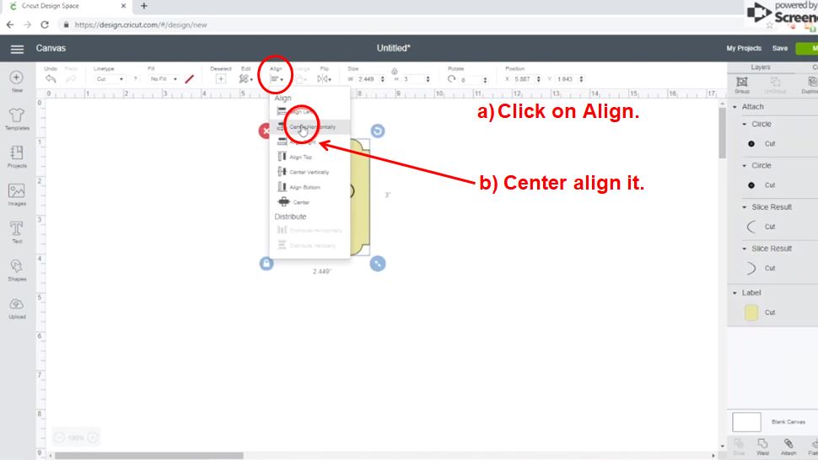Switch to the Layers tab
Image resolution: width=818 pixels, height=460 pixels.
(x=761, y=67)
